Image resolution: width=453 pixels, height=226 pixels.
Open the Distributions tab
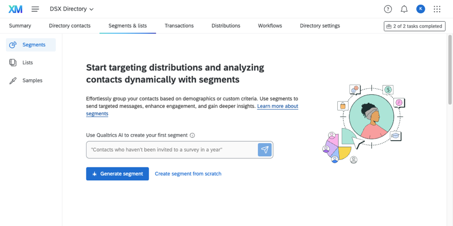226,26
